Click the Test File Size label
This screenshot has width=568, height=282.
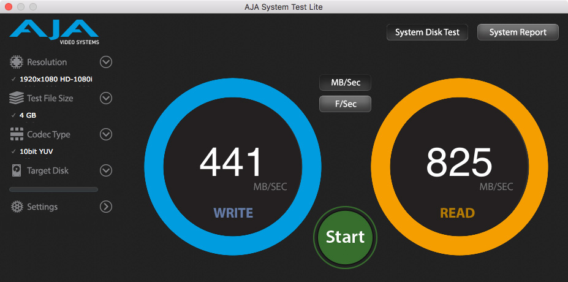coord(50,98)
